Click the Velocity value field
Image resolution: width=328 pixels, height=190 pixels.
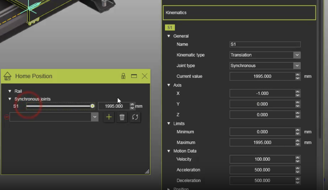coord(262,159)
